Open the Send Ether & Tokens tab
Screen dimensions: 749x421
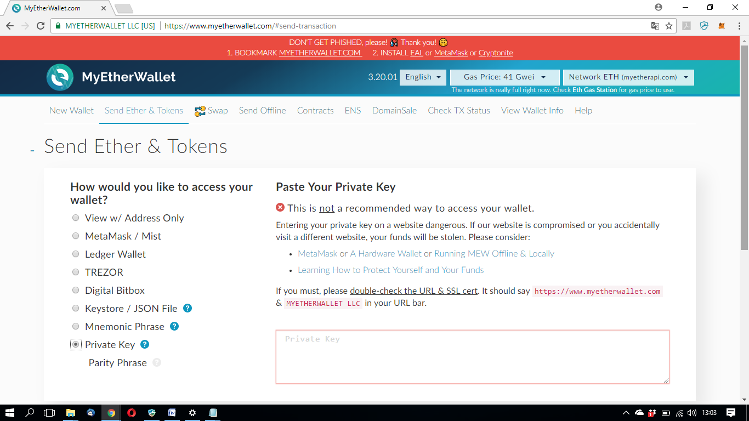pos(144,111)
